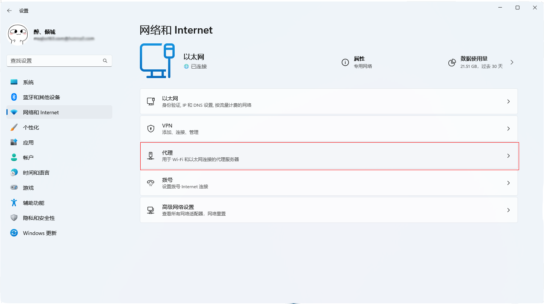
Task: Click the 高级网络设置 network adapter icon
Action: (151, 210)
